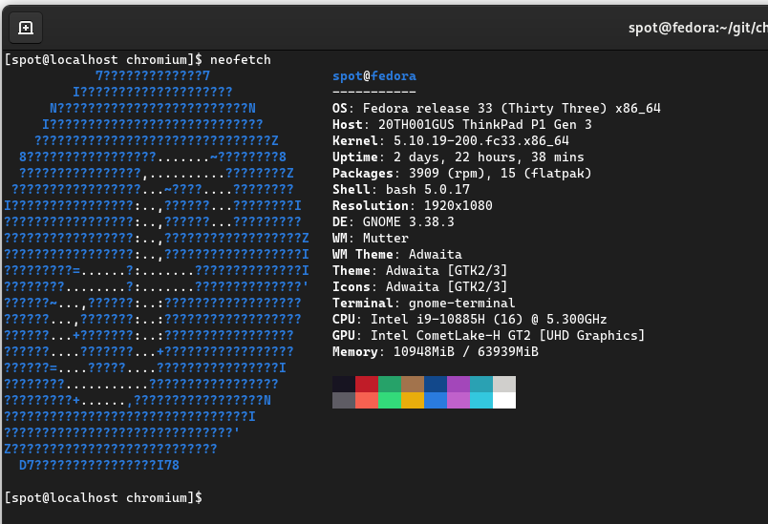Click the blue 'spot@fedora' heading in neofetch output
Screen dimensions: 768x524
pyautogui.click(x=374, y=75)
